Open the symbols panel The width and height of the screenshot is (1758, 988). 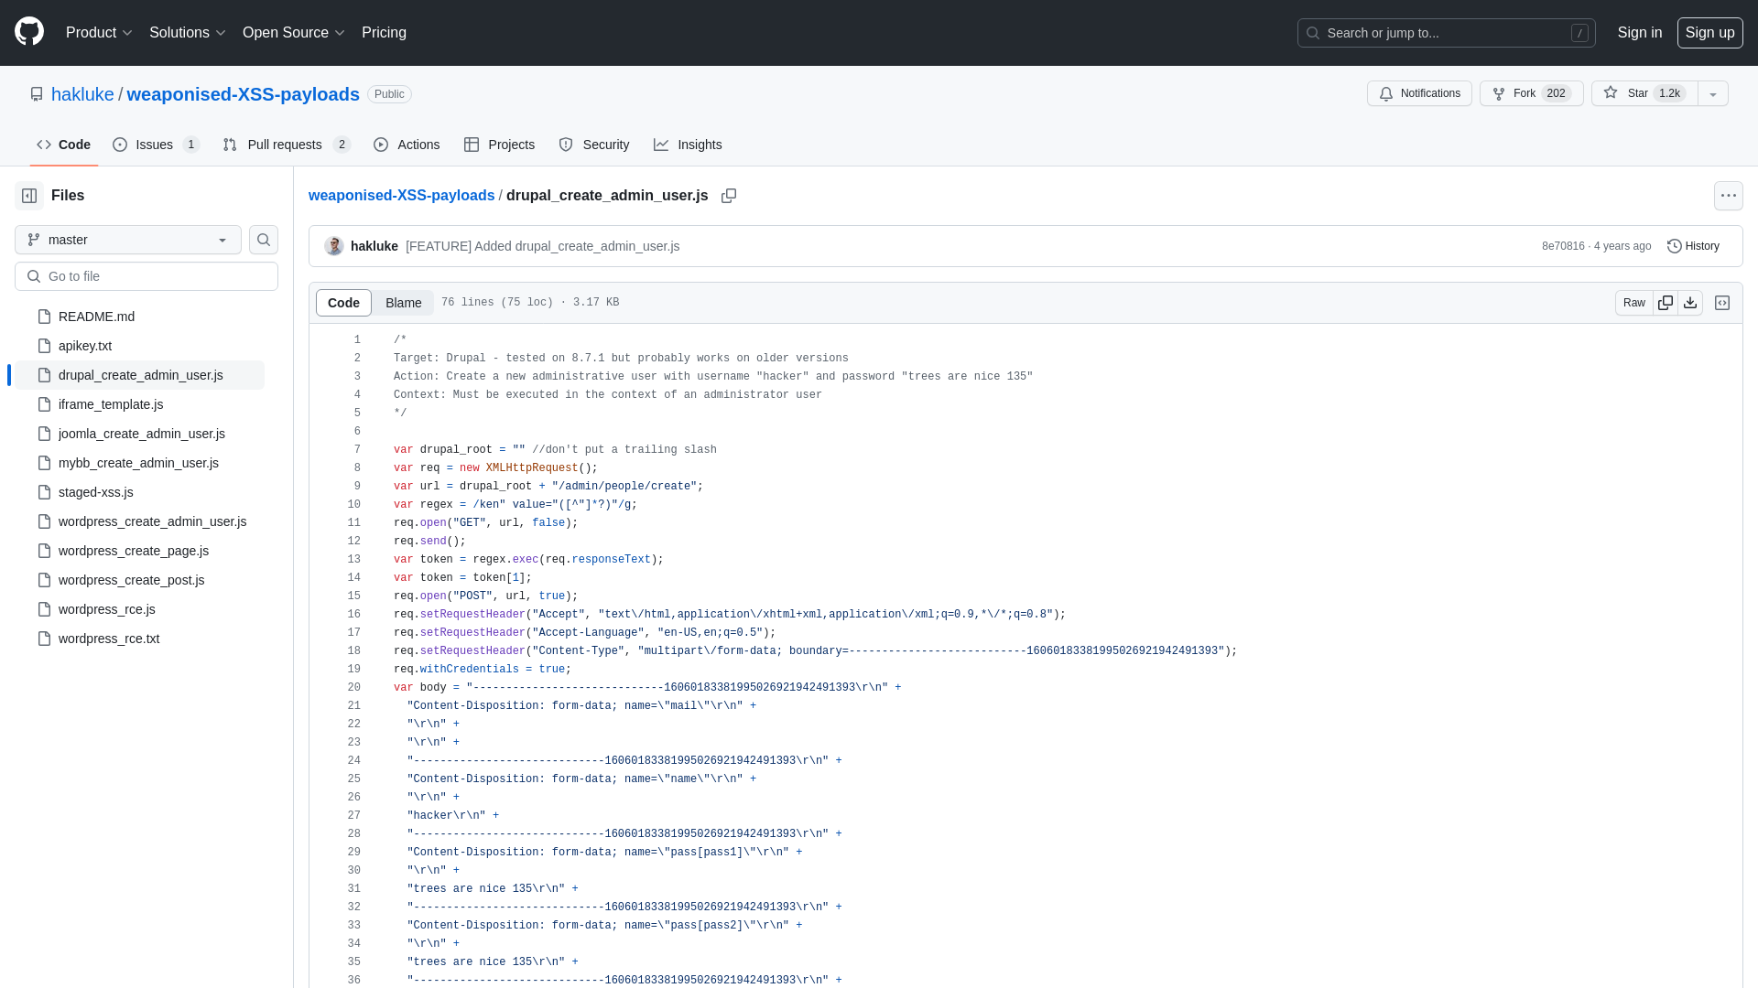[1722, 303]
